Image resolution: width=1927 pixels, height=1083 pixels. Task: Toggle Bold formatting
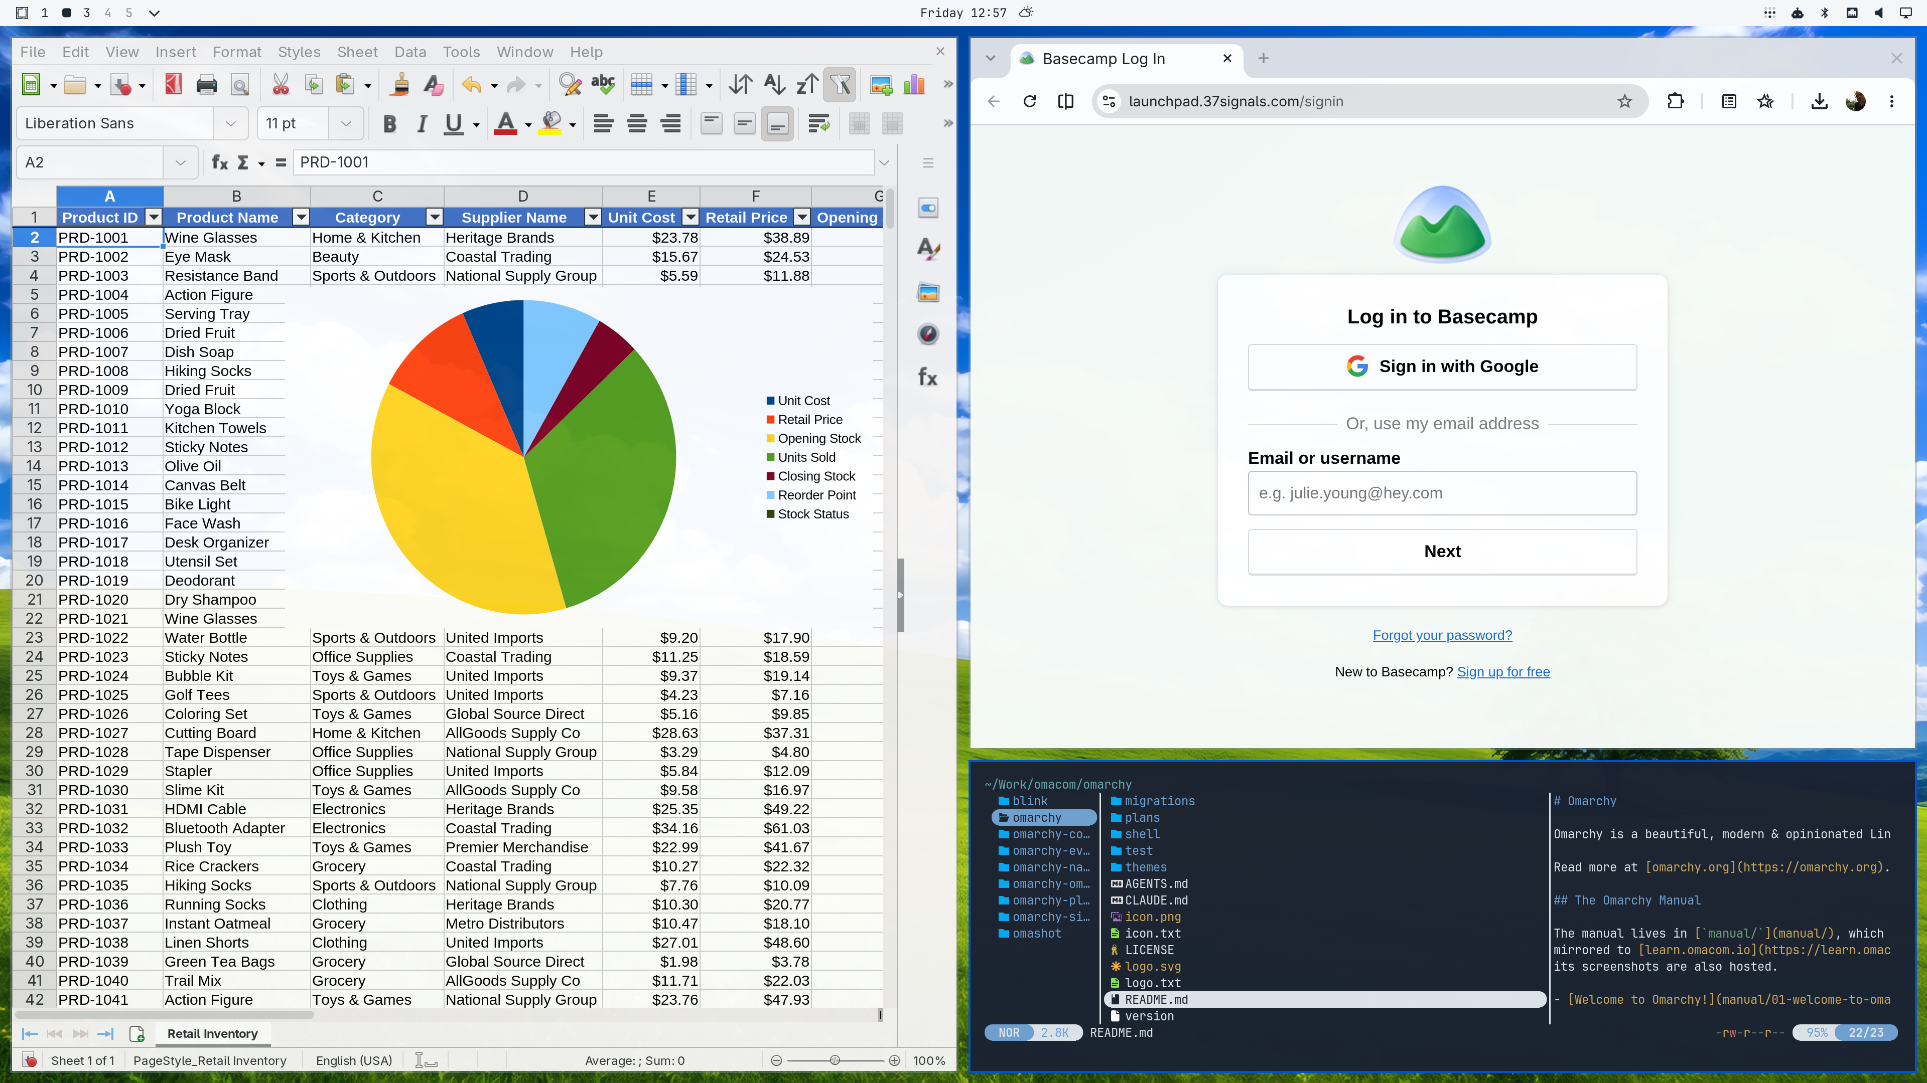point(389,124)
